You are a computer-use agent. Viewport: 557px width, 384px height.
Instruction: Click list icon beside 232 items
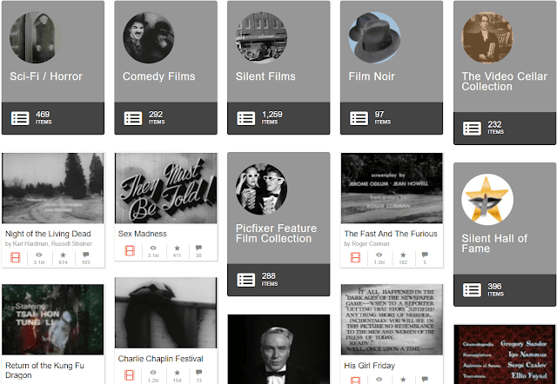(472, 129)
